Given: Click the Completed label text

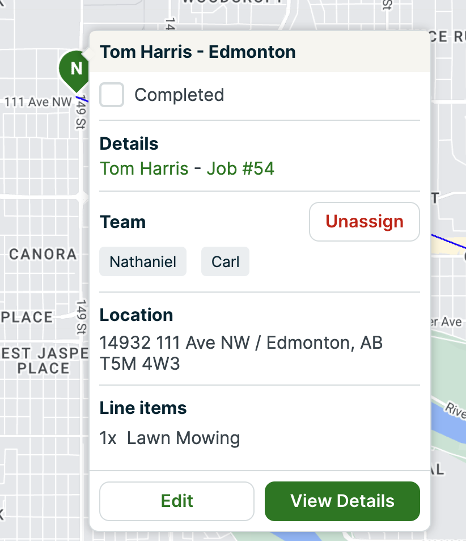Looking at the screenshot, I should point(179,95).
